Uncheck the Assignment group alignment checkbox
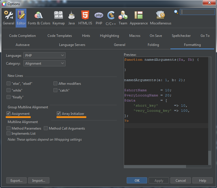Viewport: 217px width, 188px height. (9, 113)
